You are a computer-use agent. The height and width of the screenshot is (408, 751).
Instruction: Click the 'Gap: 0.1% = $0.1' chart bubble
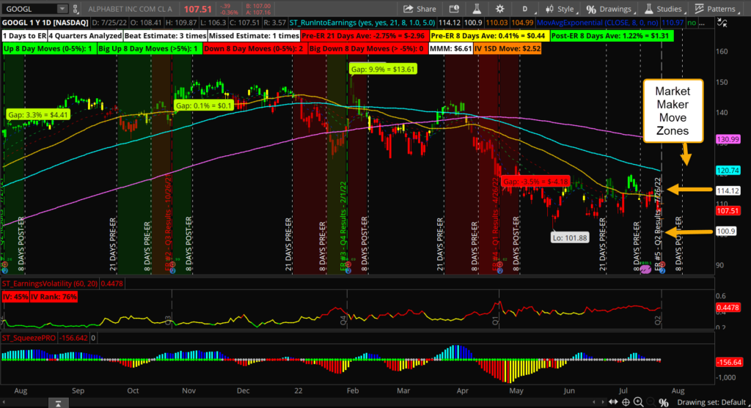204,105
